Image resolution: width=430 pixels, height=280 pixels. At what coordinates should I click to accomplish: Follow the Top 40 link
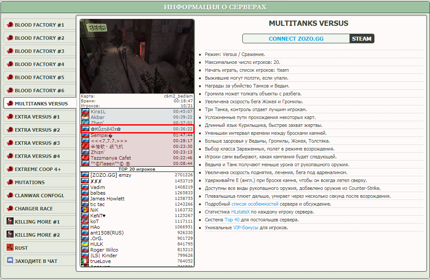(232, 220)
